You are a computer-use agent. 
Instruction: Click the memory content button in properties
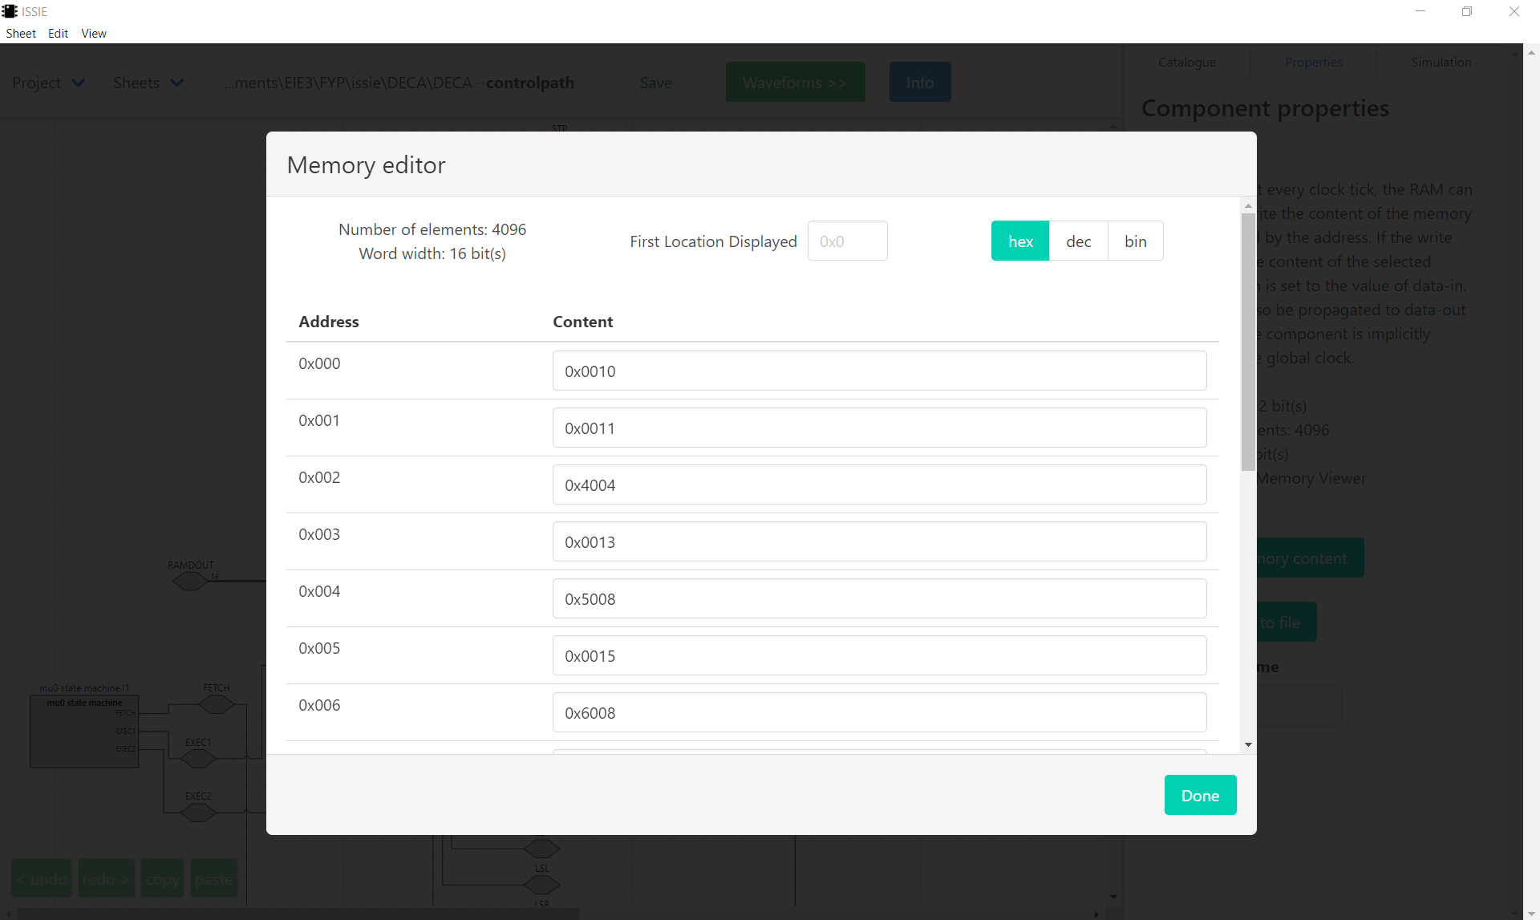pyautogui.click(x=1310, y=558)
